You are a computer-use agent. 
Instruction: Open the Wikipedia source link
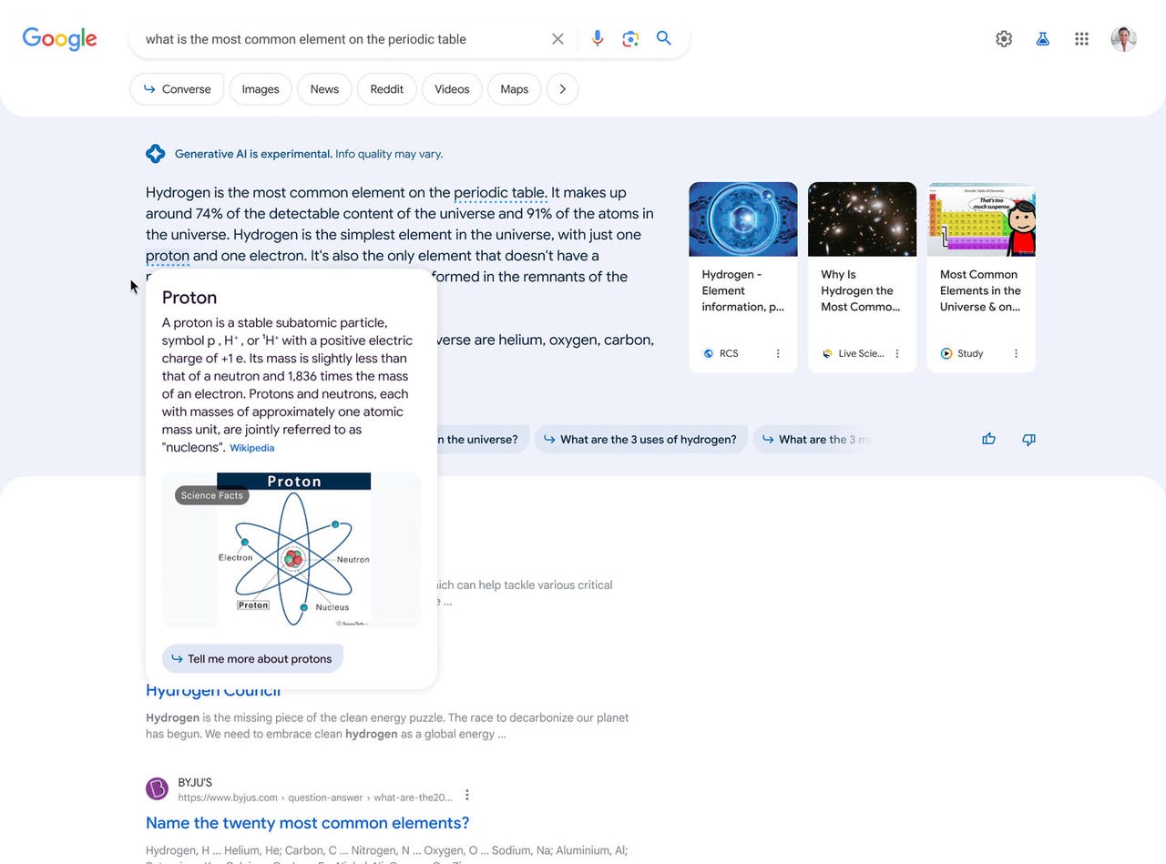coord(251,448)
